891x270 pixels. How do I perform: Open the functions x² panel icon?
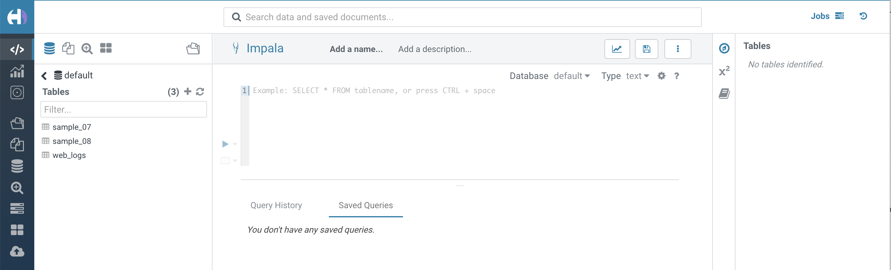pyautogui.click(x=724, y=71)
